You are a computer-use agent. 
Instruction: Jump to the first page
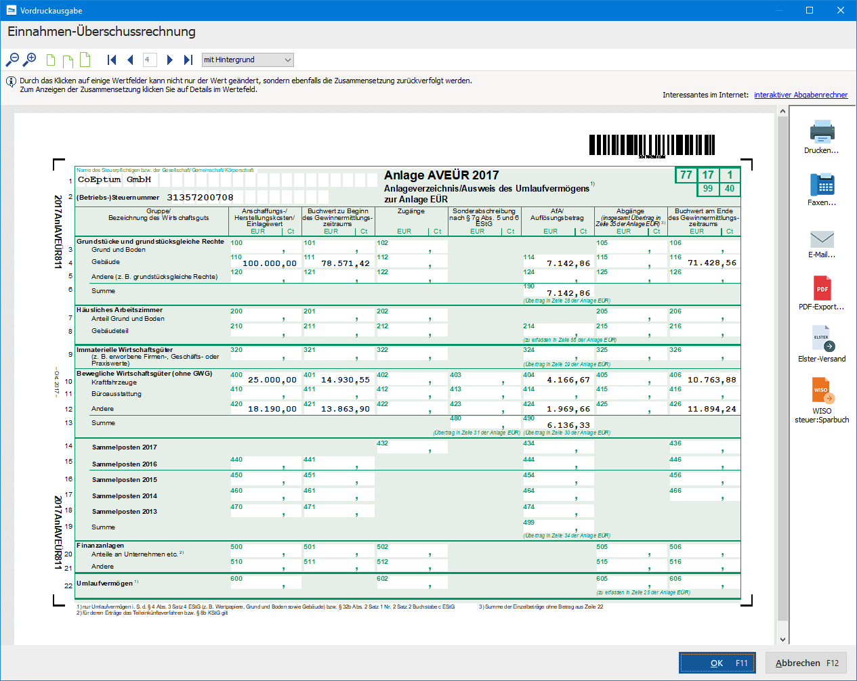click(112, 60)
